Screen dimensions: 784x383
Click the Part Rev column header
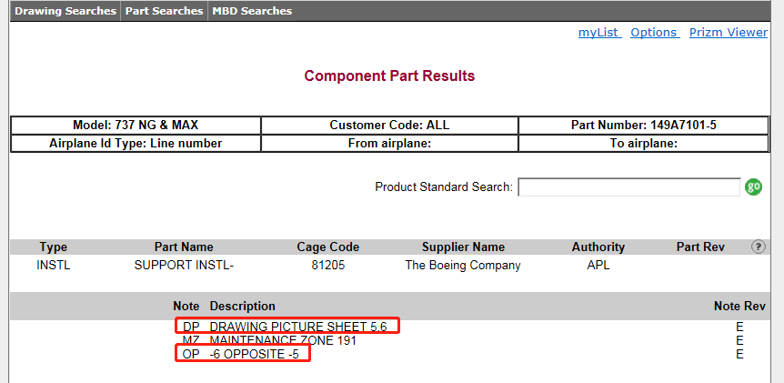(700, 247)
